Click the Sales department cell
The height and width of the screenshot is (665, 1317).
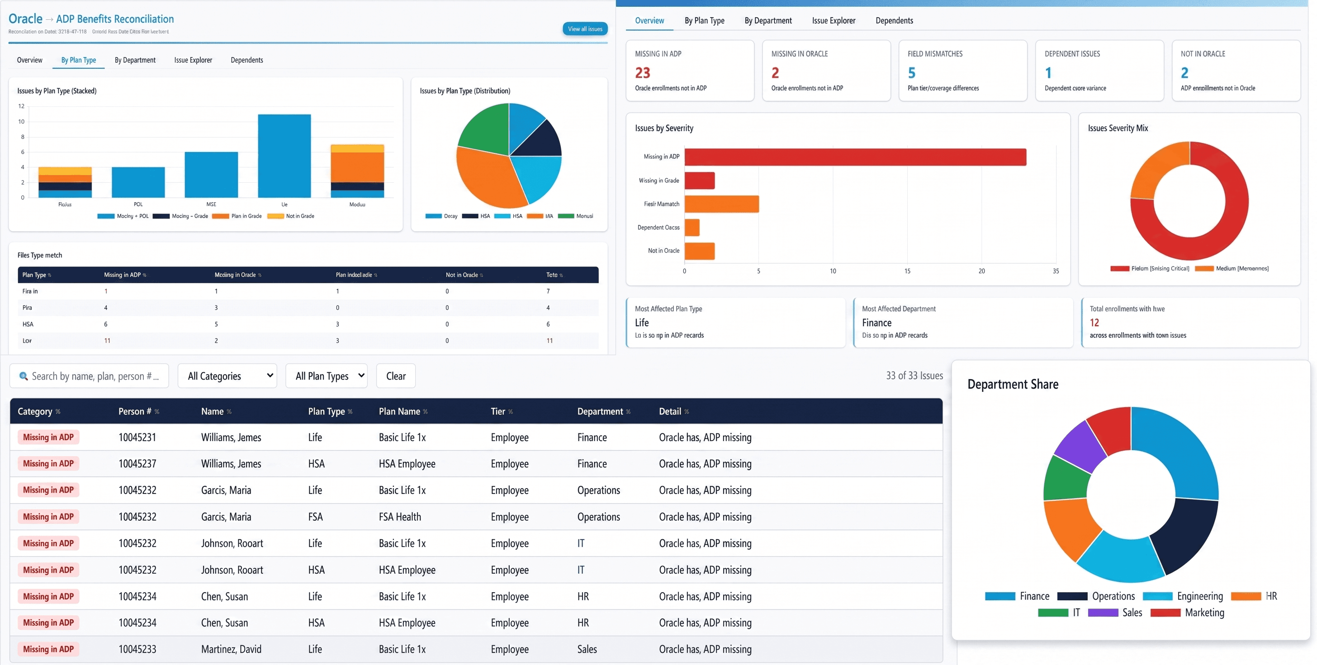[x=587, y=649]
